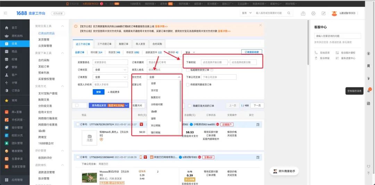Switch to 合约采购 tab
375x185 pixels.
(x=157, y=44)
